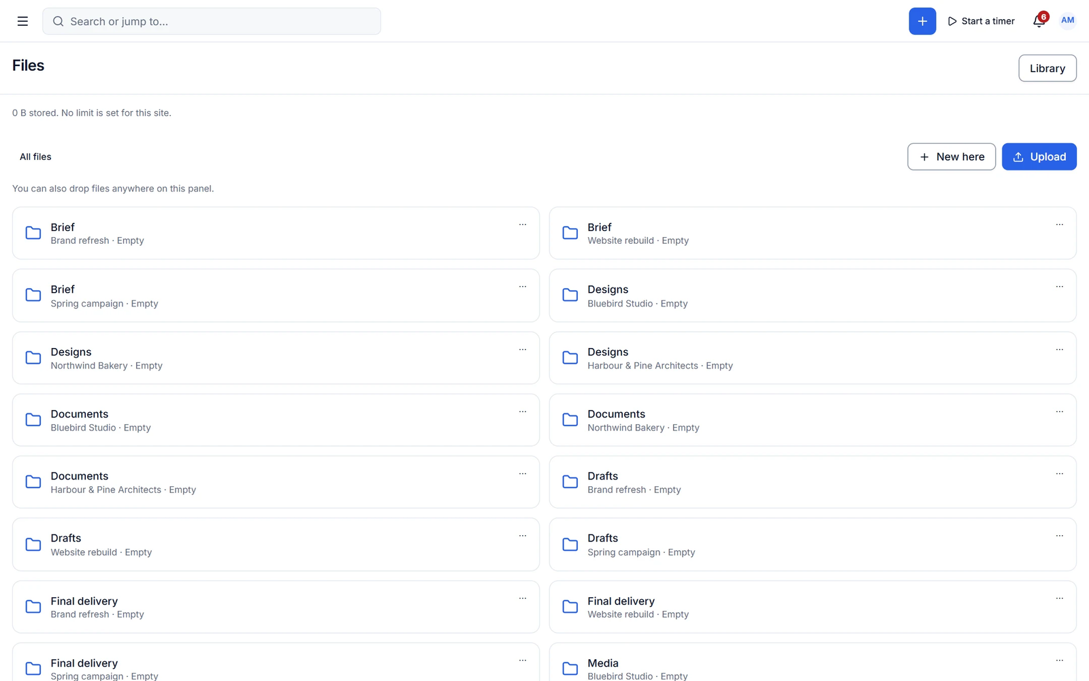1089x681 pixels.
Task: Open more options for Final delivery Brand refresh
Action: (523, 598)
